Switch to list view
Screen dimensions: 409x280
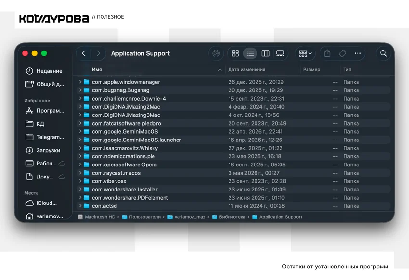250,53
